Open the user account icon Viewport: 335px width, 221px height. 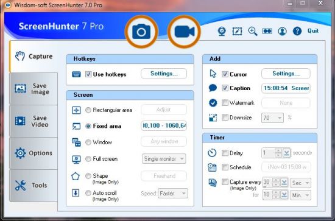[282, 32]
